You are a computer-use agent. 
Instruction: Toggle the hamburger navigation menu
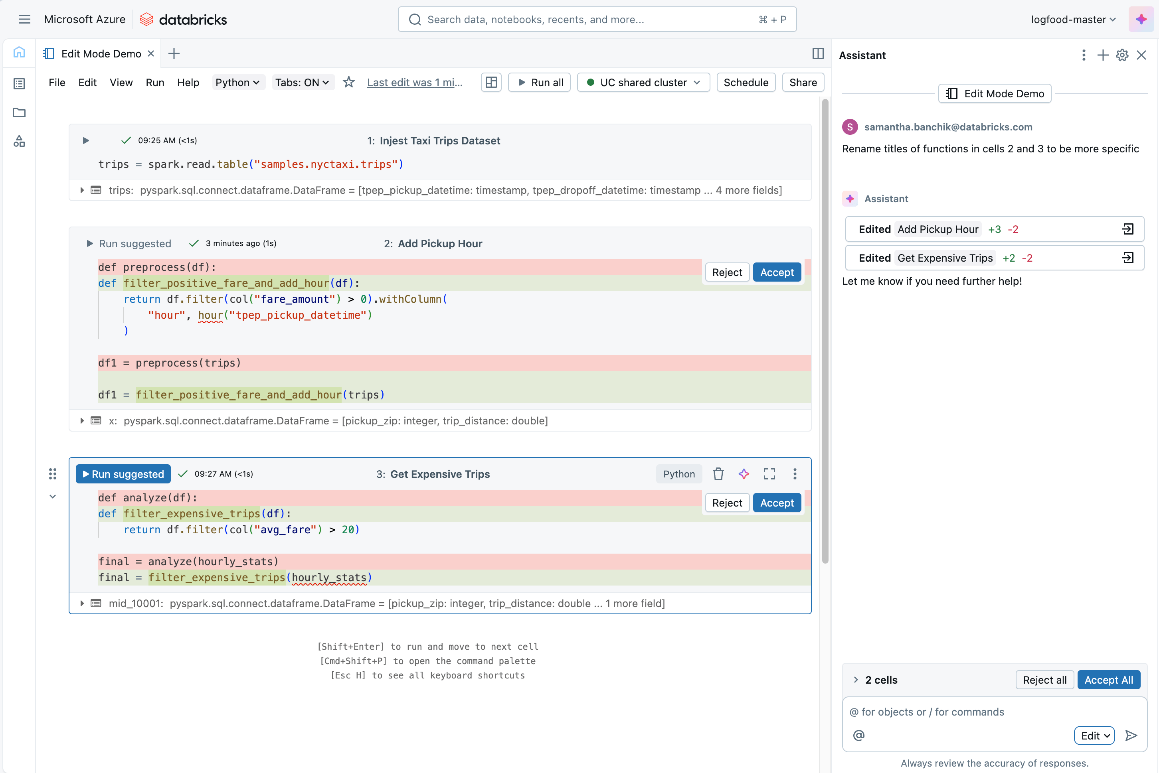pos(24,19)
